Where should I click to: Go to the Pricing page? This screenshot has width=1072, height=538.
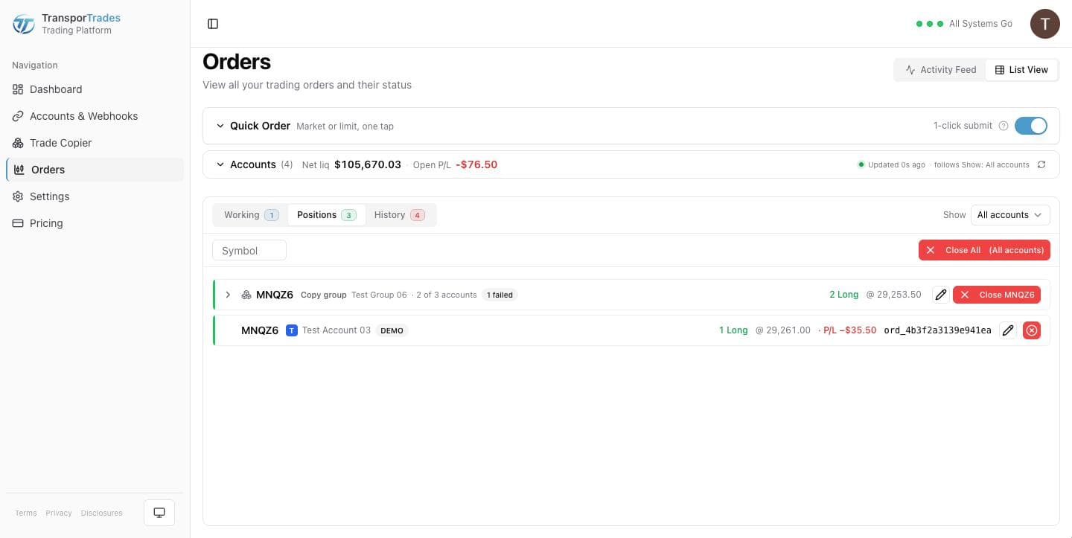click(x=95, y=223)
